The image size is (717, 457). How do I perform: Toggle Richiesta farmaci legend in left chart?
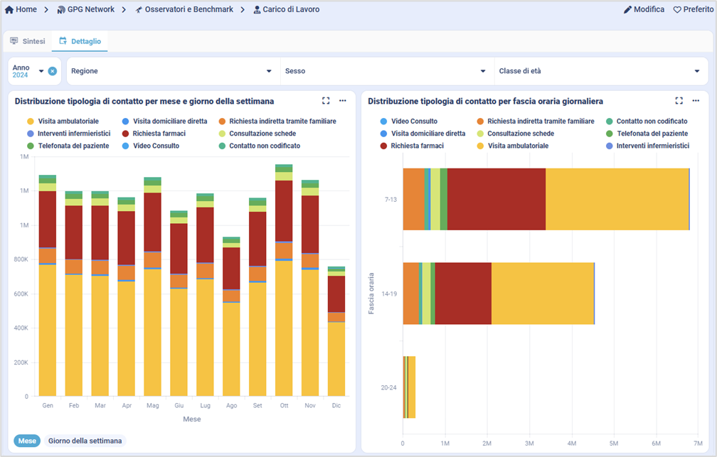click(154, 134)
